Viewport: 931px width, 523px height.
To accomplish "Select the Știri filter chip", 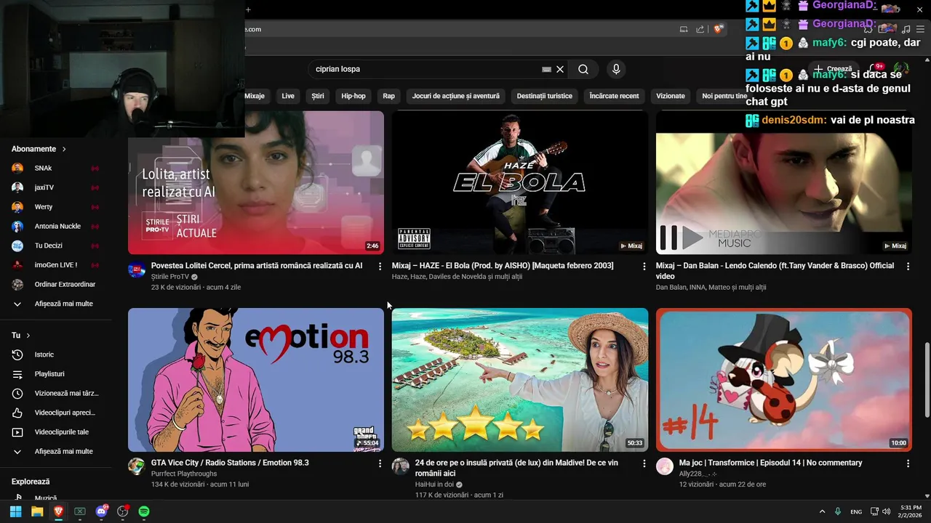I will [318, 96].
